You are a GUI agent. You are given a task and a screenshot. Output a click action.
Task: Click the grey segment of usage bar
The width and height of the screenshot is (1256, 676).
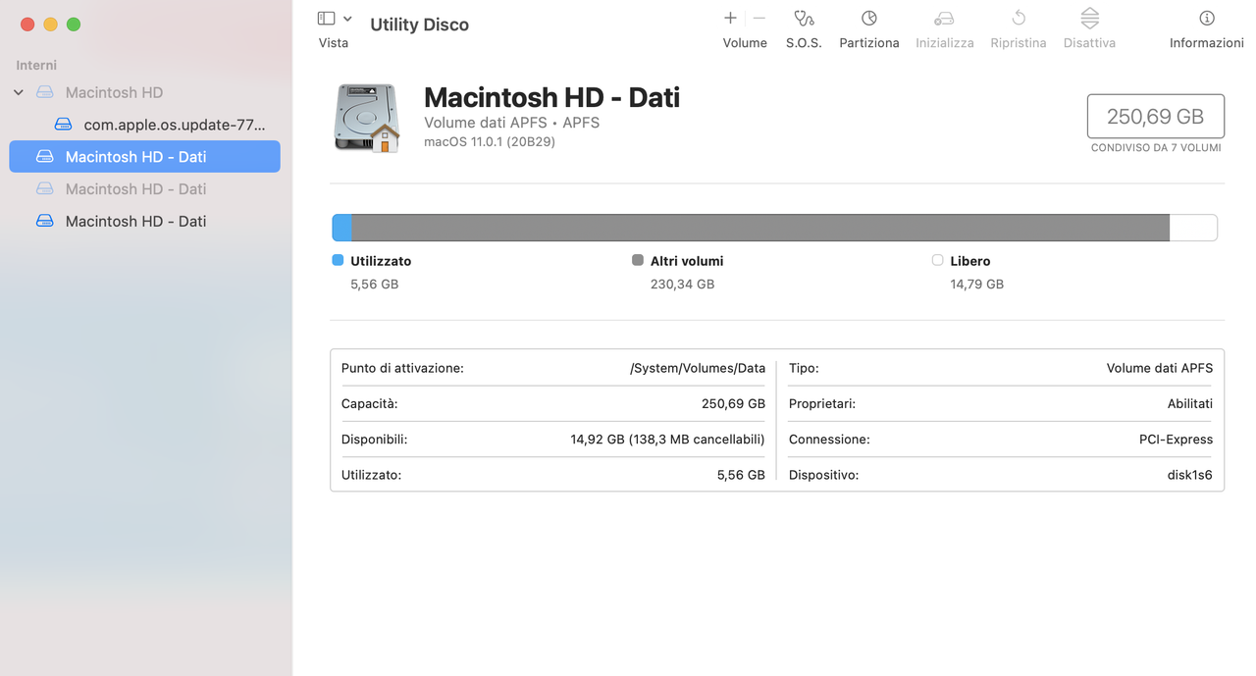[x=760, y=228]
